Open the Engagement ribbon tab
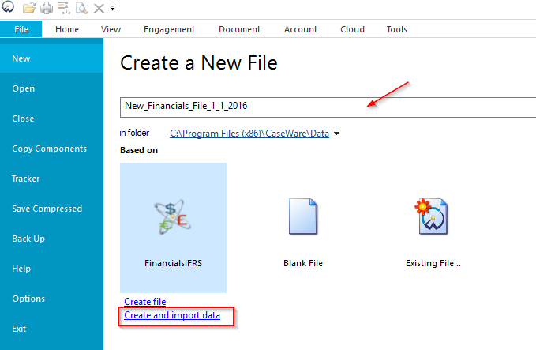Image resolution: width=536 pixels, height=350 pixels. click(x=169, y=29)
